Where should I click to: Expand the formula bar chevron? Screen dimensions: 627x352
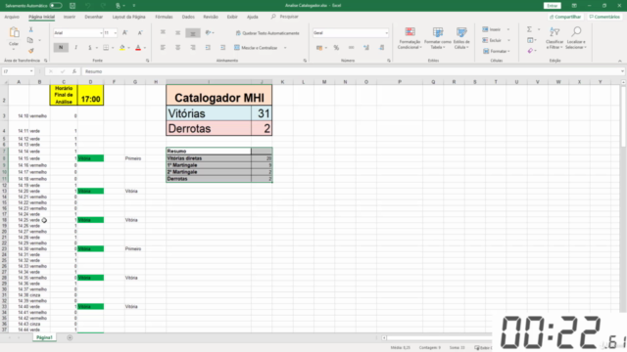[x=622, y=71]
